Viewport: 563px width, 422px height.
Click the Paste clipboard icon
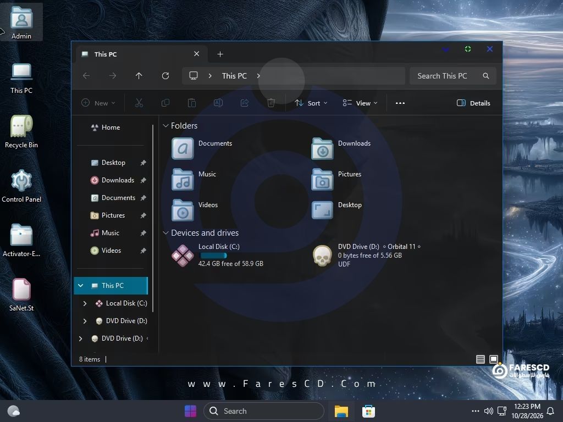(192, 103)
